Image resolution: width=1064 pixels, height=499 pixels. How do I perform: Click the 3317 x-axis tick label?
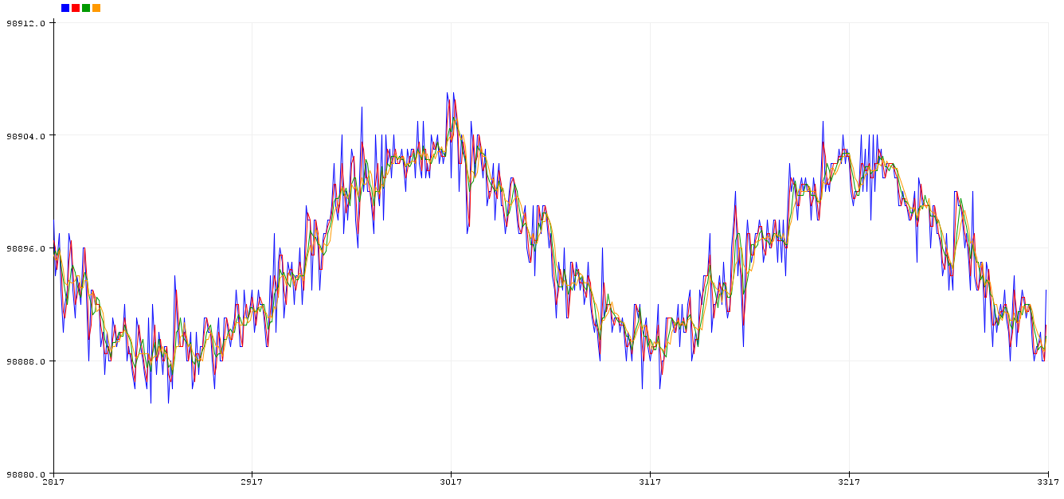pos(1048,482)
